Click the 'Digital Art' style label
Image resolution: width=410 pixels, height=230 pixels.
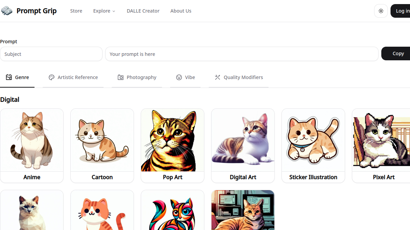(243, 177)
